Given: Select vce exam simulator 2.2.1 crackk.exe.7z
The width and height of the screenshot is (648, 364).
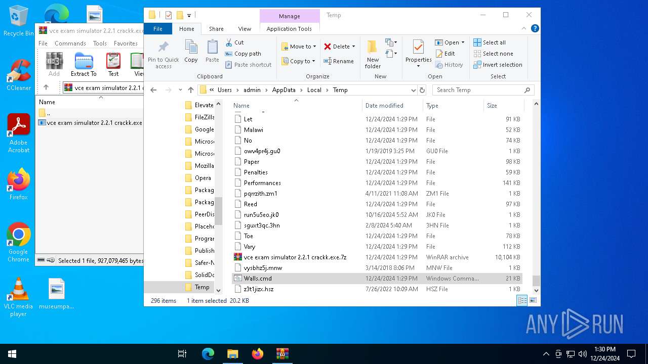Looking at the screenshot, I should coord(377,257).
